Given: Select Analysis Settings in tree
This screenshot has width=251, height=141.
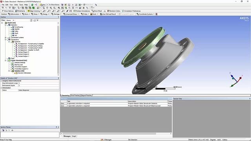Looking at the screenshot, I should tap(20, 63).
